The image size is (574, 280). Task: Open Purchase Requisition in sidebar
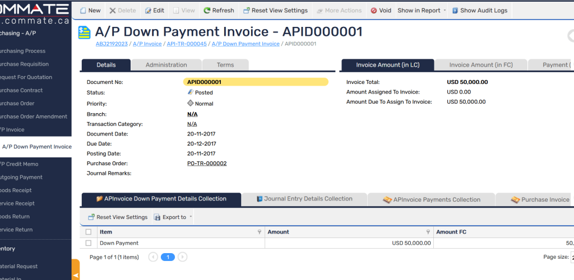[24, 64]
